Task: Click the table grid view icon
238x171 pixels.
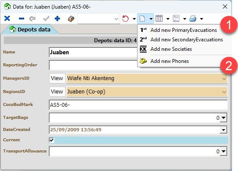Action: tap(159, 19)
